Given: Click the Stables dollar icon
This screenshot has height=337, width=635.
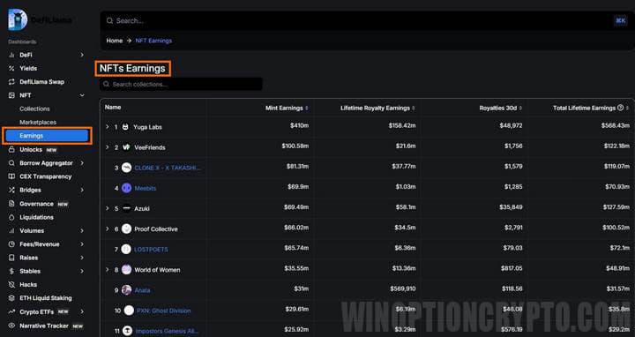Looking at the screenshot, I should (11, 271).
